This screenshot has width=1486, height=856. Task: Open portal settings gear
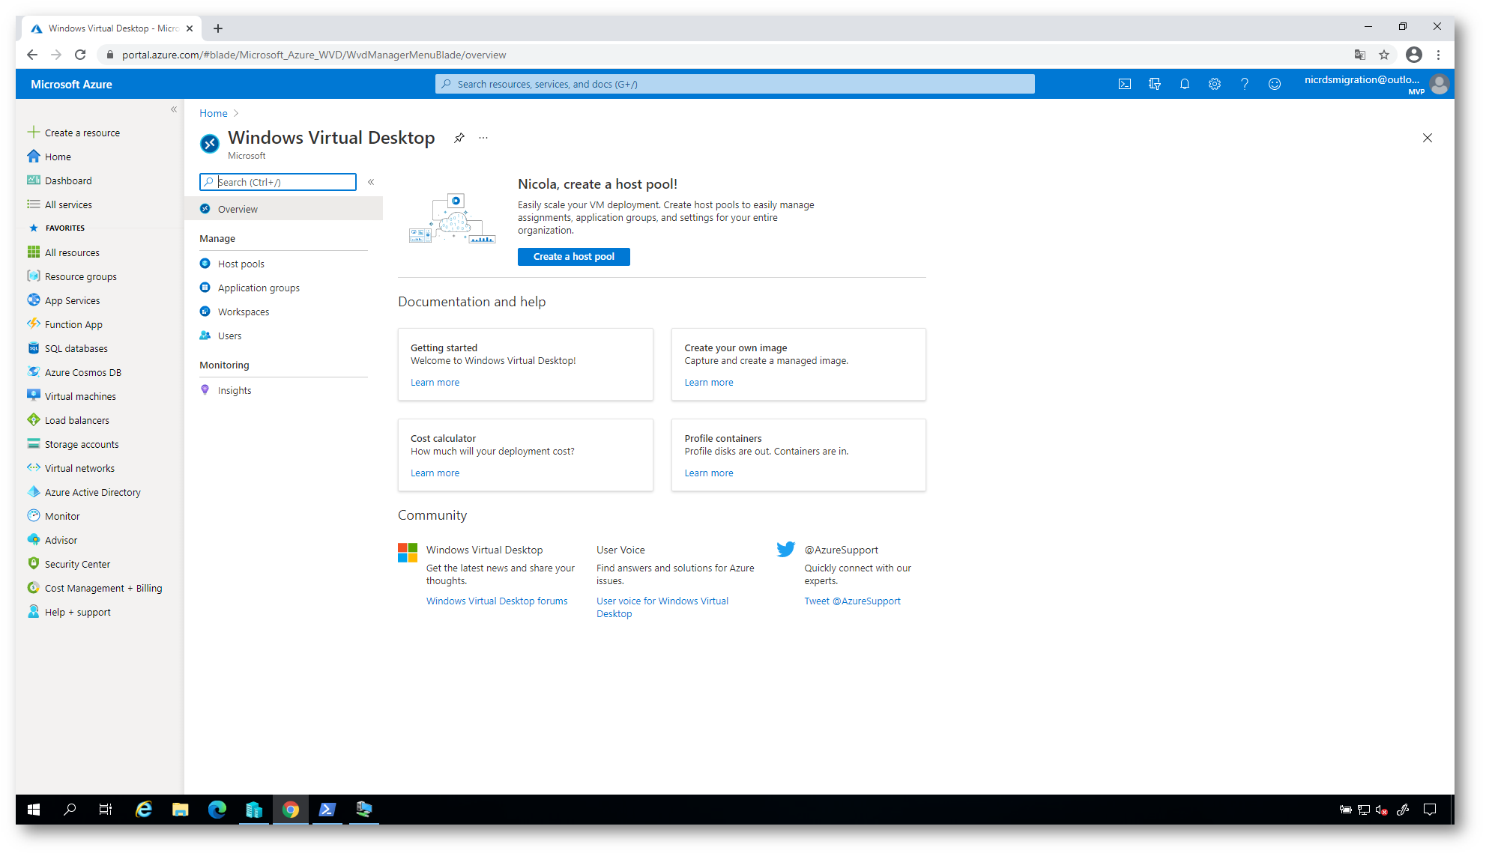[1214, 84]
